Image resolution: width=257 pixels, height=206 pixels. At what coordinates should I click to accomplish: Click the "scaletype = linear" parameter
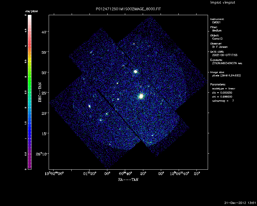pyautogui.click(x=223, y=88)
